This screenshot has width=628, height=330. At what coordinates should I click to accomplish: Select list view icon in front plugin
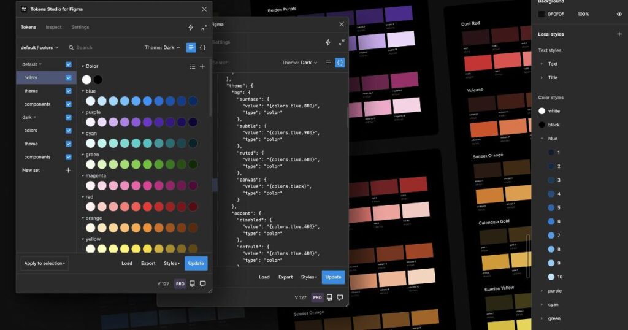pyautogui.click(x=191, y=48)
